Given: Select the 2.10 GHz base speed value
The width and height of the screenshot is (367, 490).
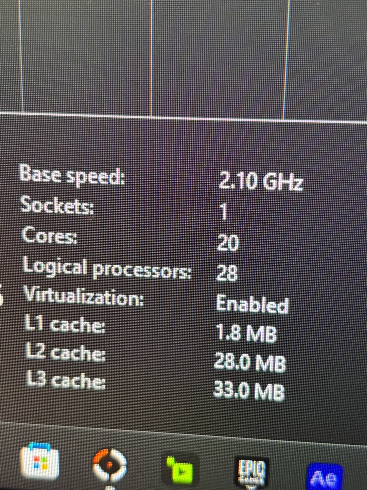Looking at the screenshot, I should coord(261,181).
